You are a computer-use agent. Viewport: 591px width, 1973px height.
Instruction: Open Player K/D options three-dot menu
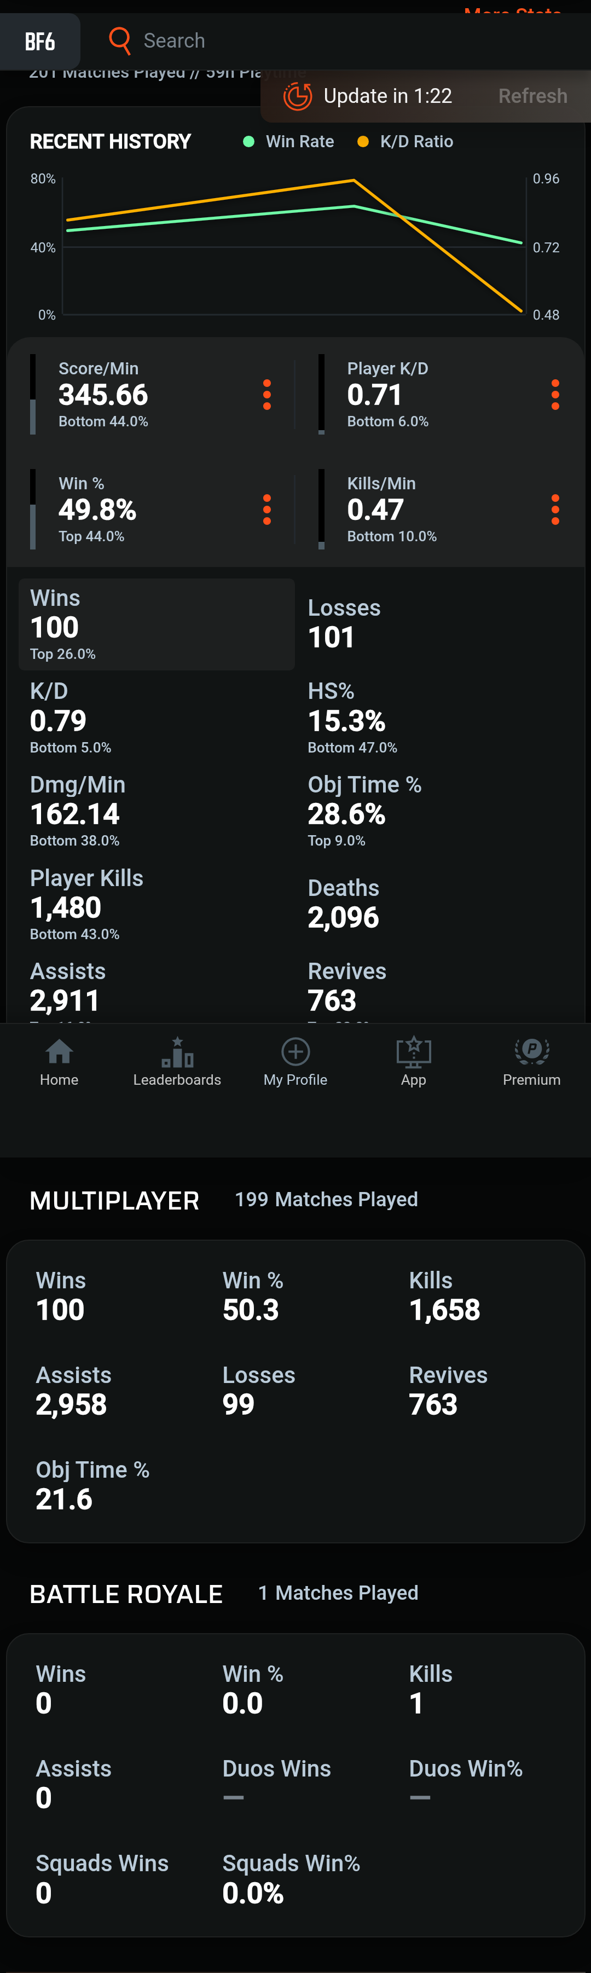click(x=555, y=395)
